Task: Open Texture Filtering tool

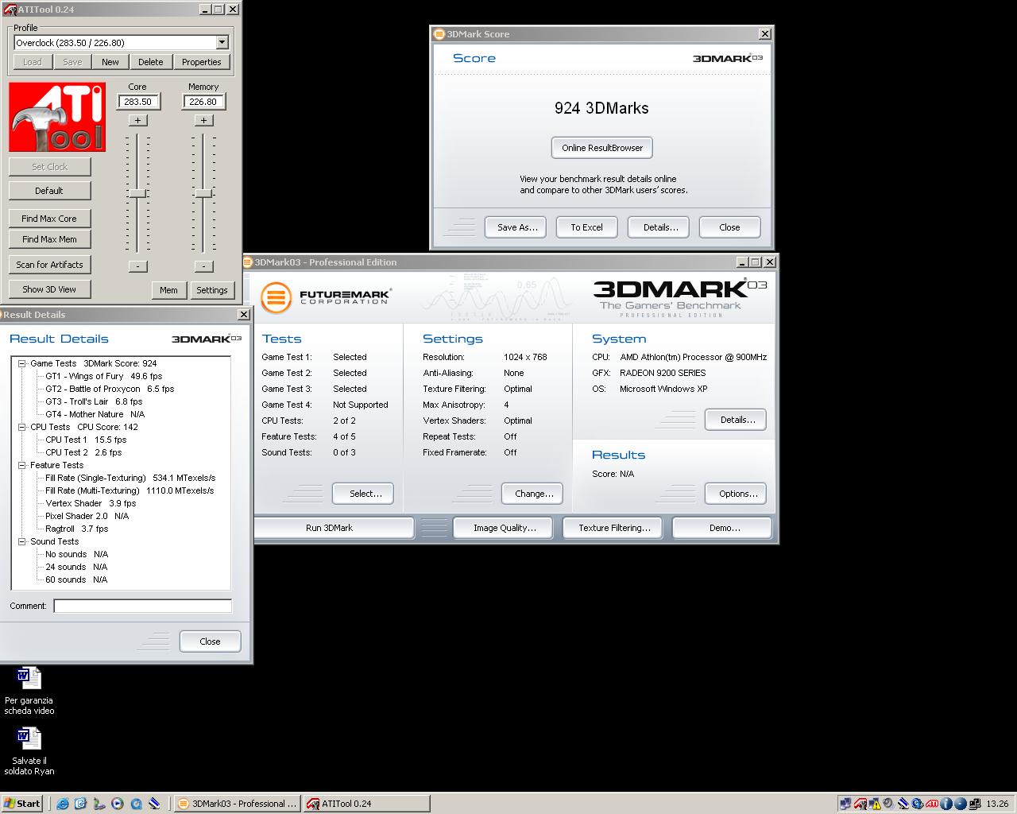Action: tap(614, 528)
